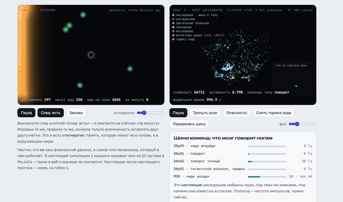The width and height of the screenshot is (343, 202).
Task: Click the «центральные» legend color square
Action: click(173, 19)
